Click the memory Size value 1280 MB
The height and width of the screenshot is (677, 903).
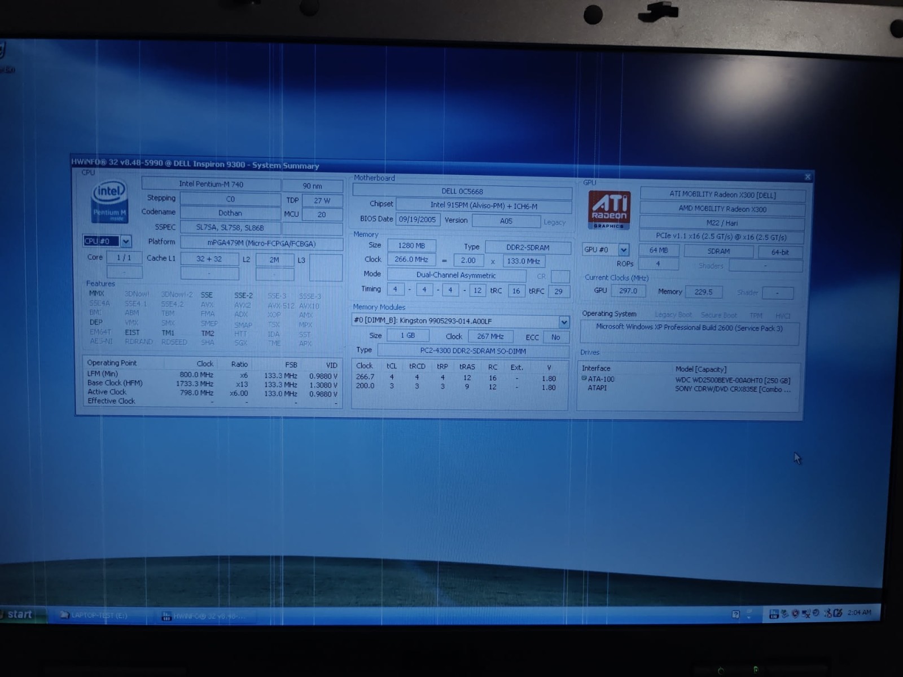[x=411, y=246]
